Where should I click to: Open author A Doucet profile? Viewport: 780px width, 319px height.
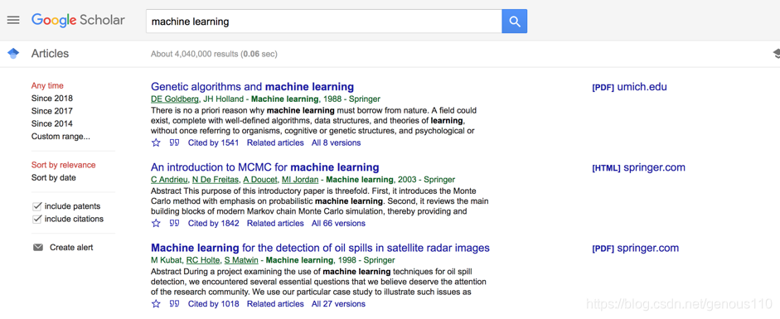click(260, 179)
